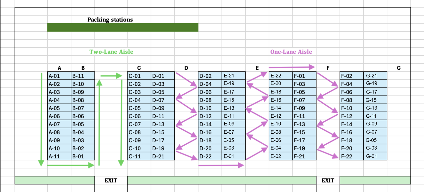Select the dark green Packing stations bar
The width and height of the screenshot is (424, 192).
click(x=123, y=27)
